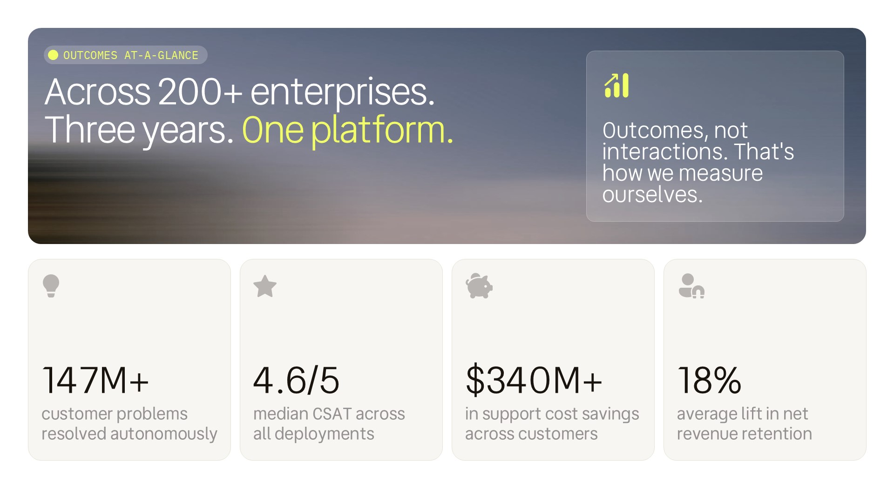Click the "Outcomes, not interactions" quote text

click(698, 162)
